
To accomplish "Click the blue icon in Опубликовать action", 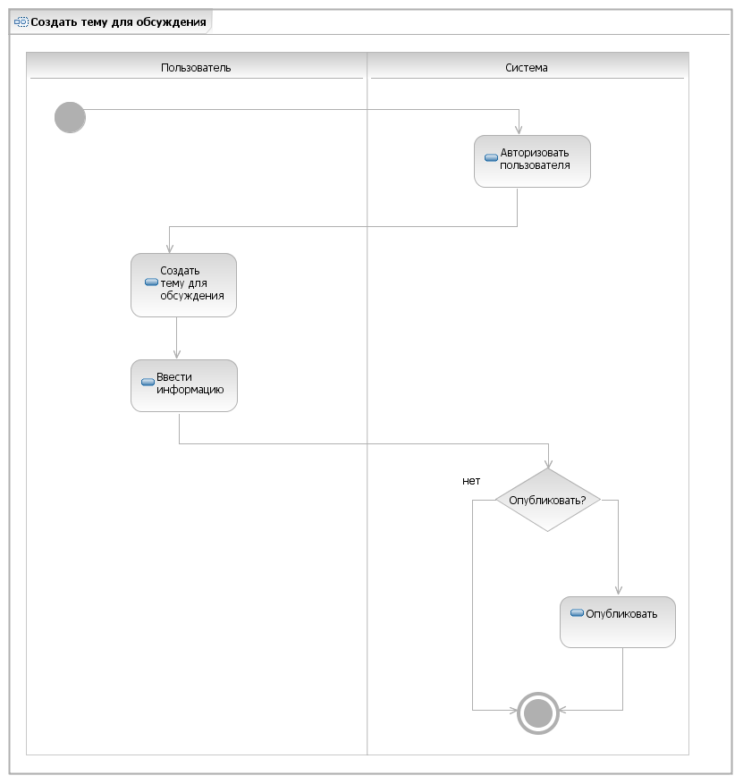I will coord(577,613).
